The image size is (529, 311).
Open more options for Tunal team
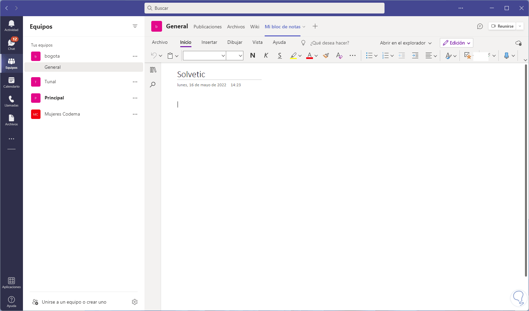tap(135, 82)
